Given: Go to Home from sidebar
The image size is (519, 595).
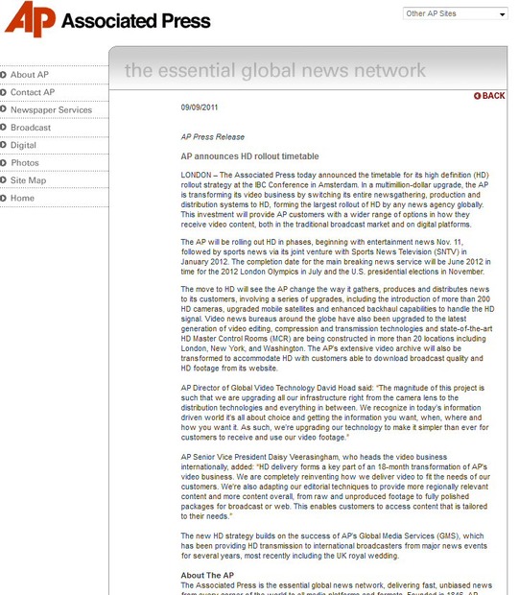Looking at the screenshot, I should click(22, 198).
